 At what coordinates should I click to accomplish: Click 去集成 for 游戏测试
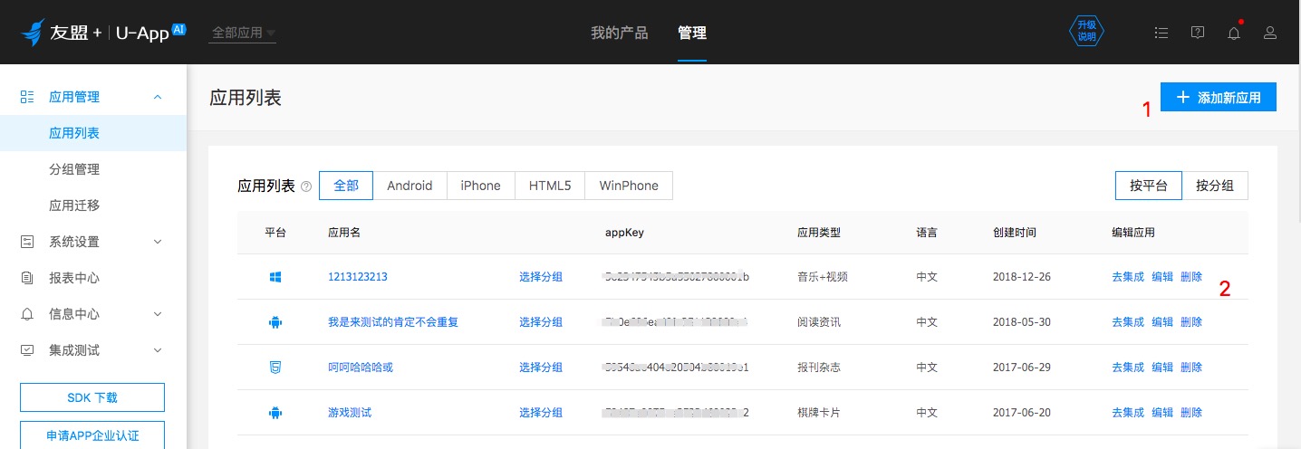pos(1128,413)
